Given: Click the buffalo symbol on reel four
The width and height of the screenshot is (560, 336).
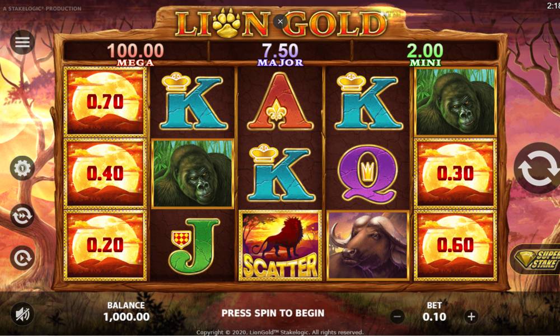Looking at the screenshot, I should pos(368,245).
